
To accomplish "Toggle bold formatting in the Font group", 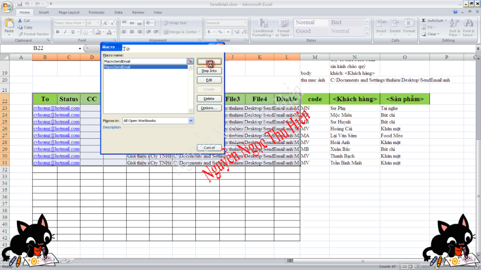I will (57, 31).
